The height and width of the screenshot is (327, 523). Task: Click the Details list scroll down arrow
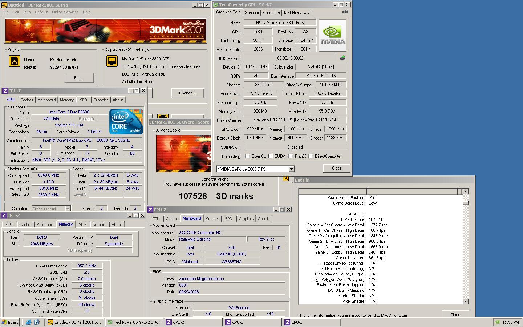coord(466,302)
